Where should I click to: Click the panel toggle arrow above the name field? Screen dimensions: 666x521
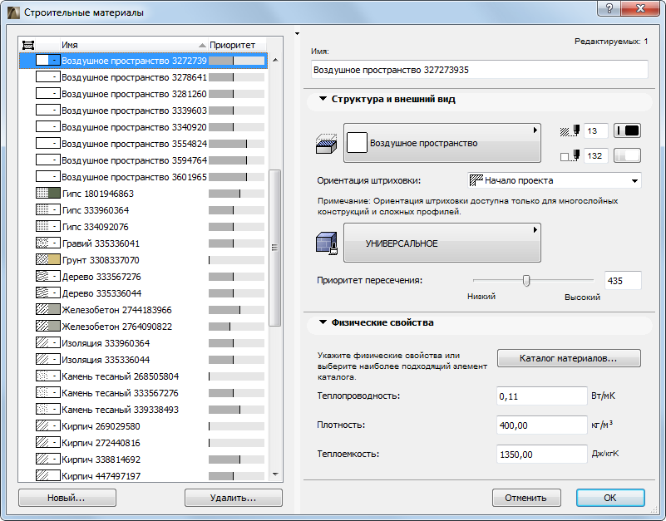point(298,33)
